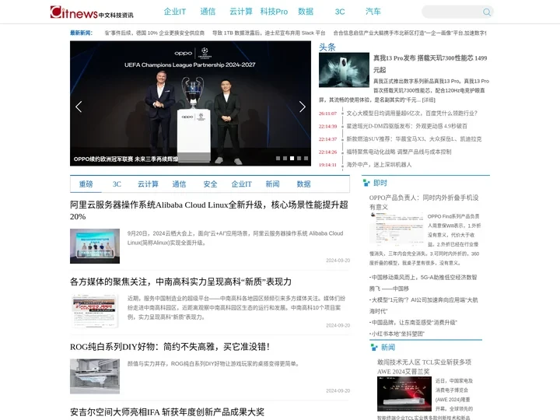560x420 pixels.
Task: Select the second carousel dot indicator
Action: pyautogui.click(x=285, y=158)
